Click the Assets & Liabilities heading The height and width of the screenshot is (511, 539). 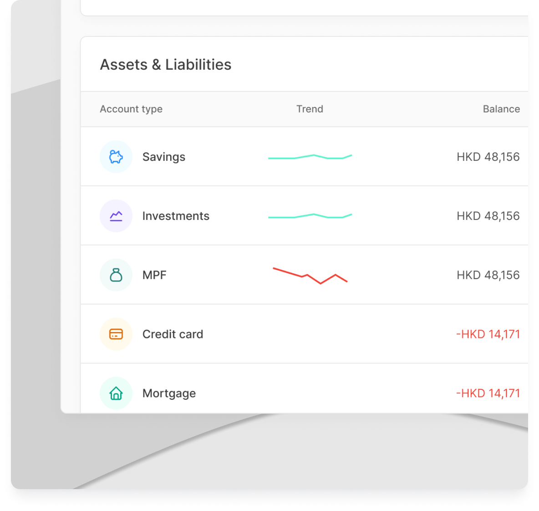point(166,65)
